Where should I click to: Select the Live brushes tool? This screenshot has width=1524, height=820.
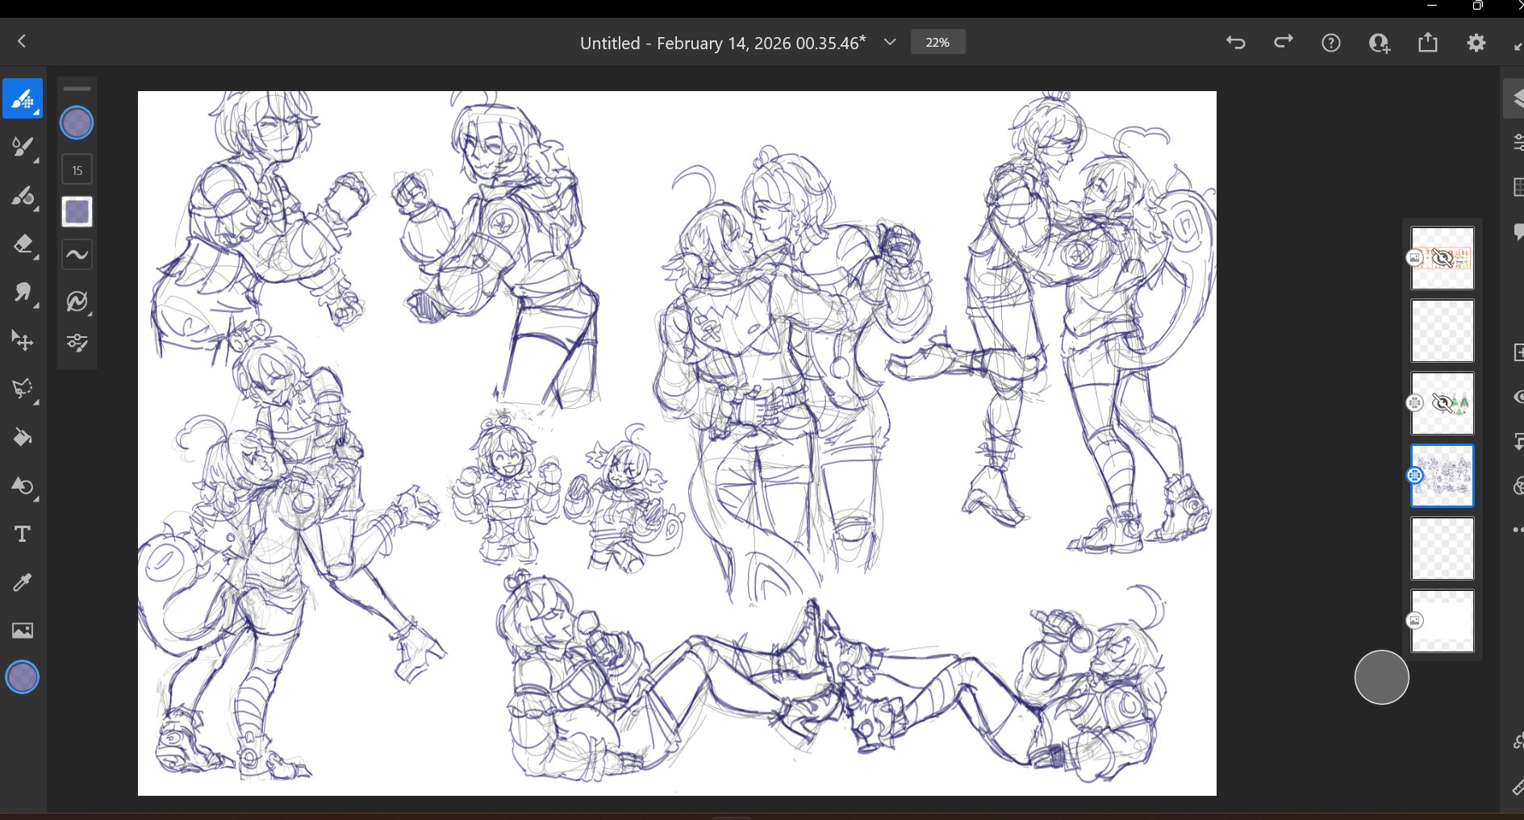(23, 148)
